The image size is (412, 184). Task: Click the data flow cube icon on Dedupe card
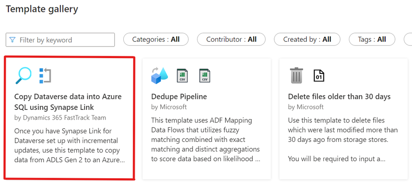pos(160,75)
